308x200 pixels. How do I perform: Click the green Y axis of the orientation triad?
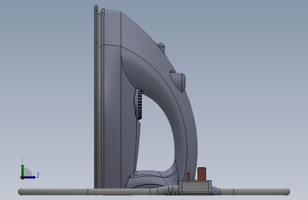click(22, 170)
